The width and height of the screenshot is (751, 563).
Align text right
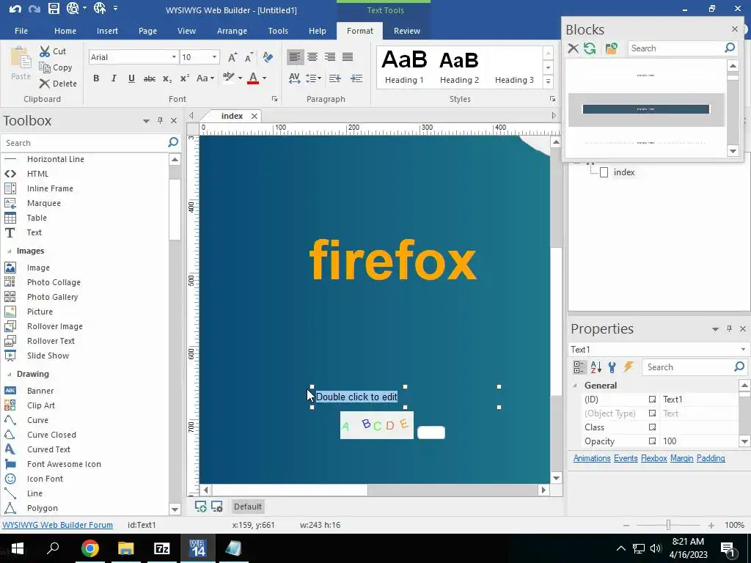(330, 57)
